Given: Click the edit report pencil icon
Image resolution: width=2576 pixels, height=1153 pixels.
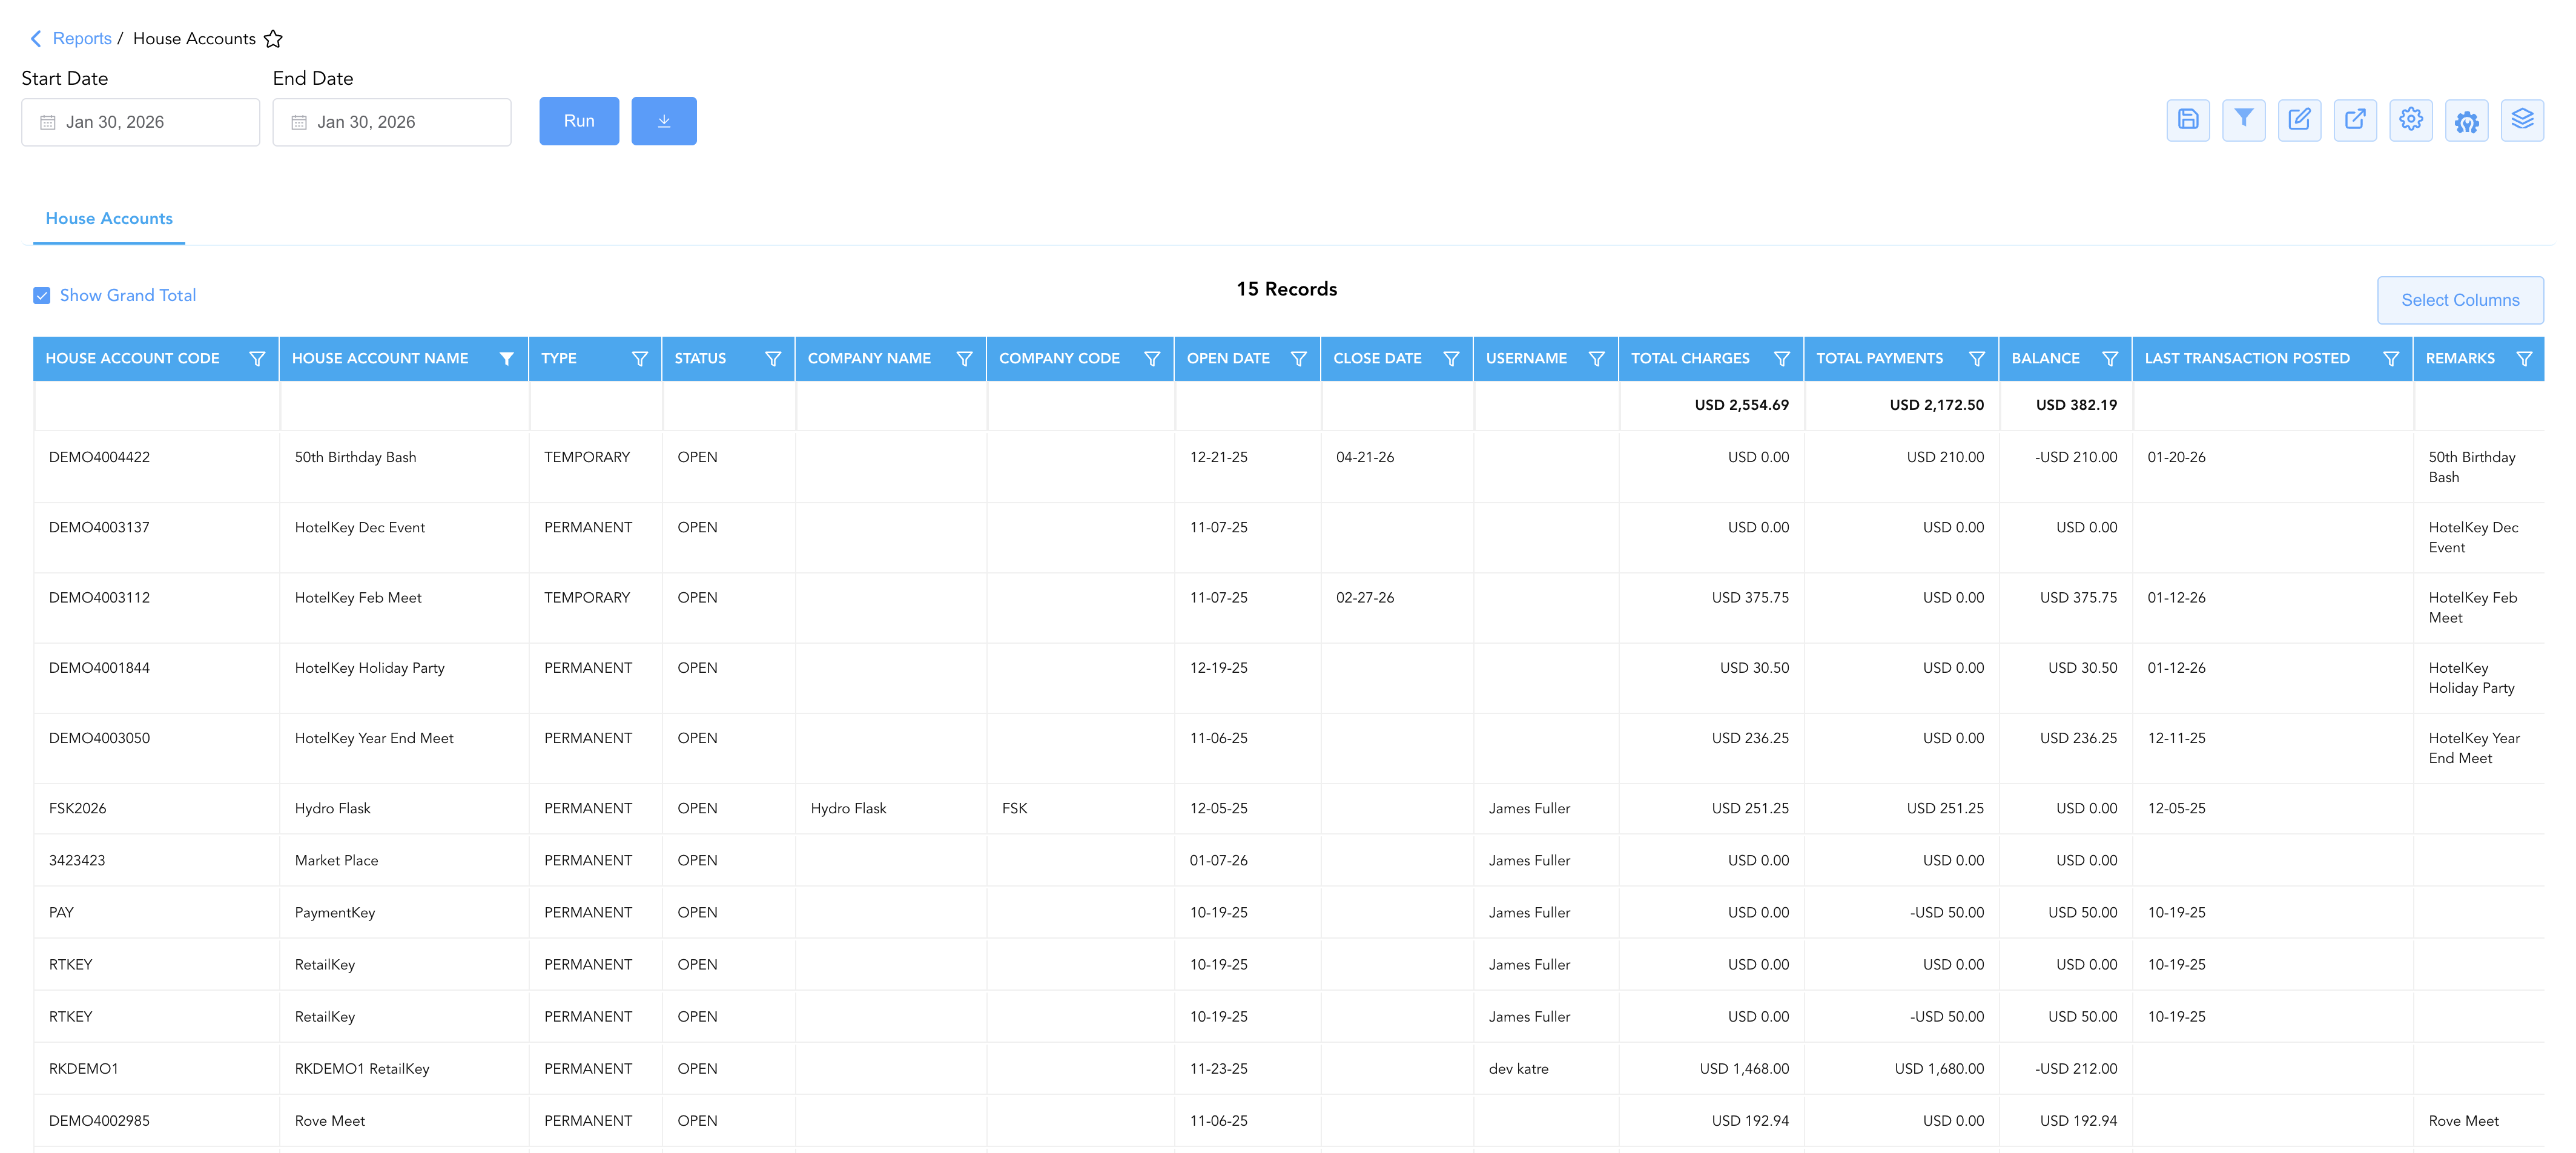Looking at the screenshot, I should 2299,120.
